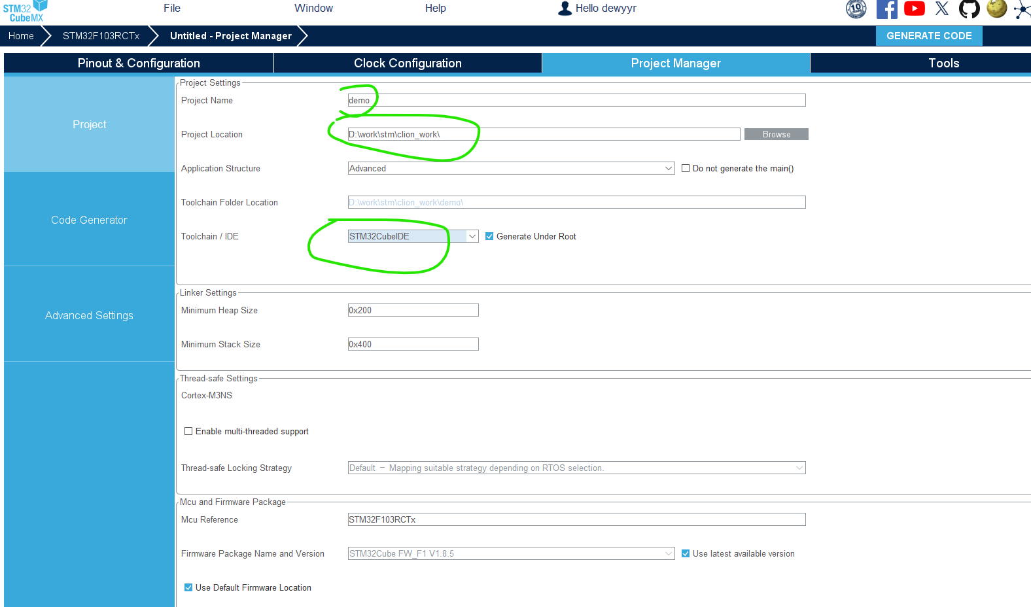Open the X (Twitter) icon link
Screen dimensions: 1031x607
941,9
